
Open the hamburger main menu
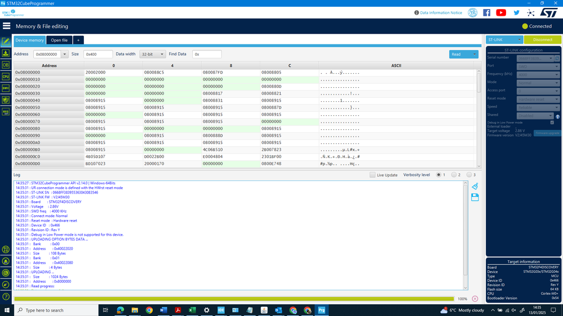coord(6,26)
